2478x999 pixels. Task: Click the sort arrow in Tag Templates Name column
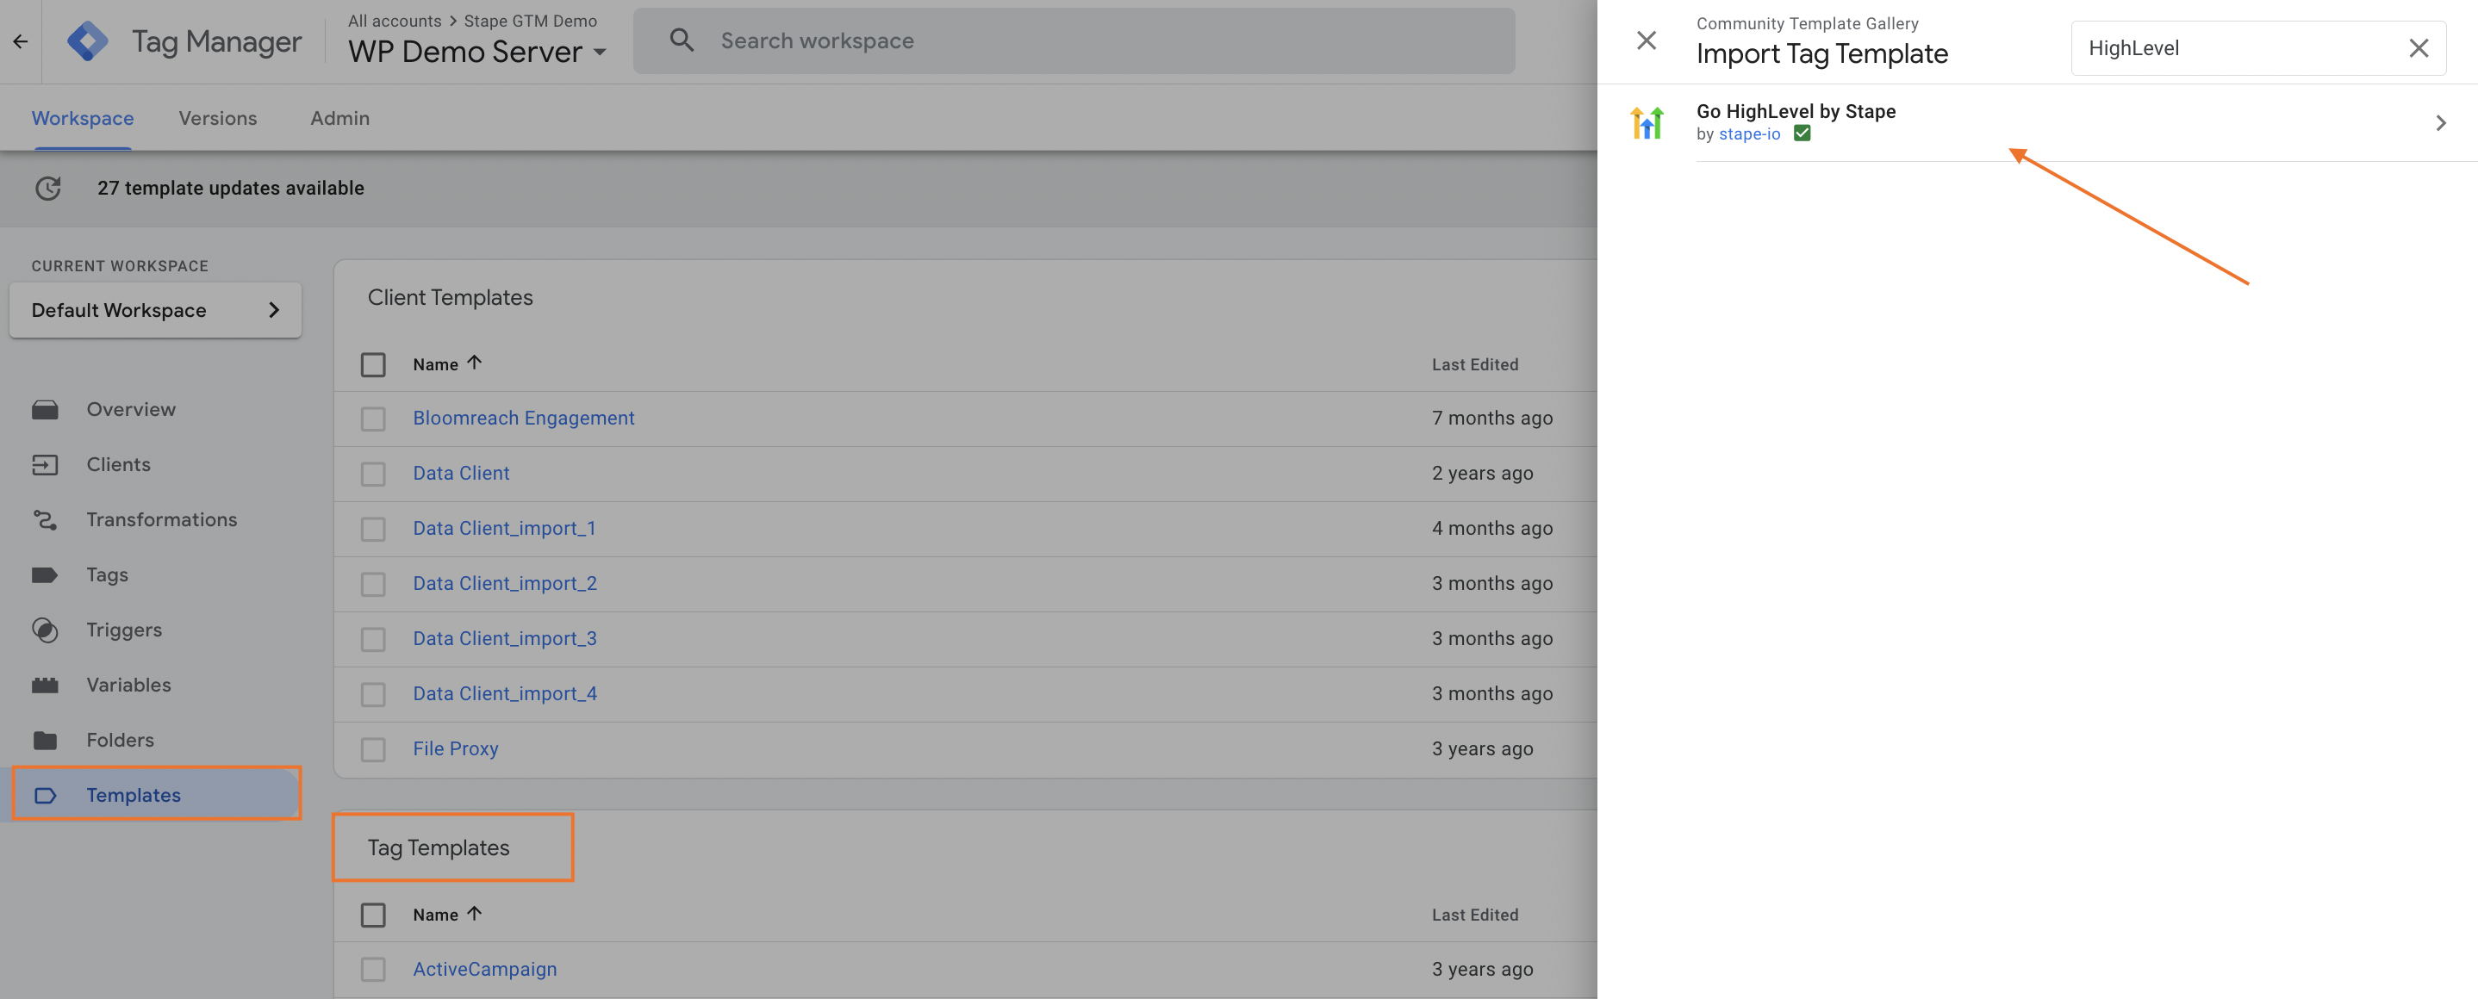pos(474,914)
